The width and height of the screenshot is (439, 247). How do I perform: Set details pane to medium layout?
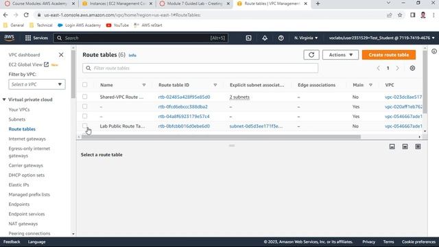point(405,146)
